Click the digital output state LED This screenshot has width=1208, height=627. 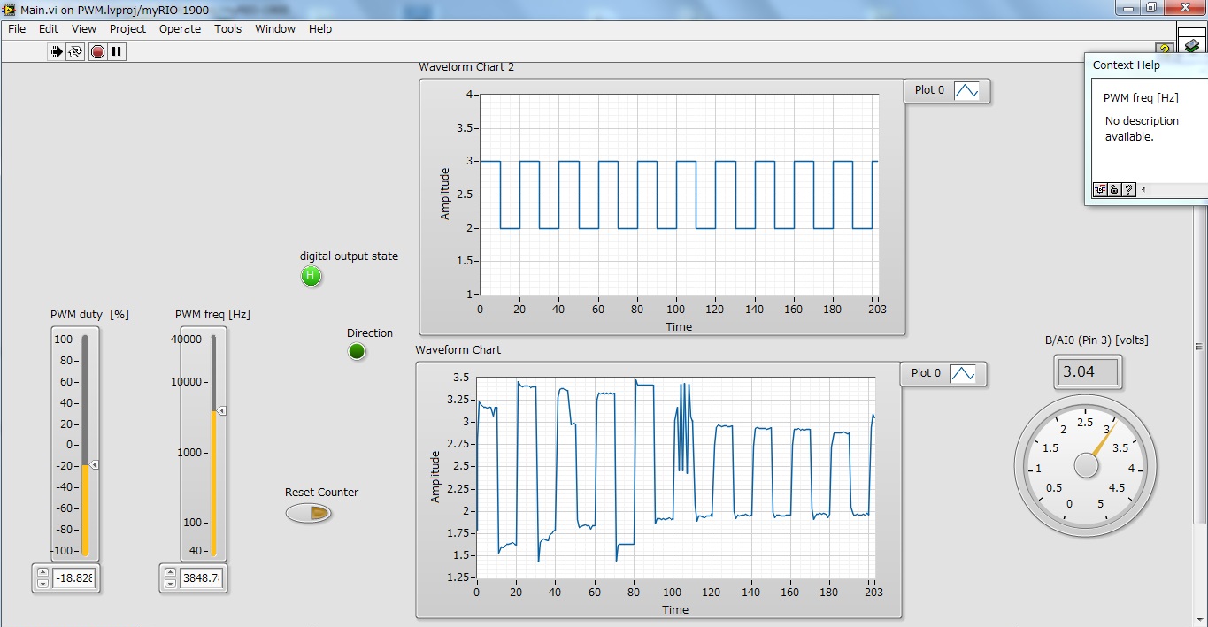[x=310, y=276]
